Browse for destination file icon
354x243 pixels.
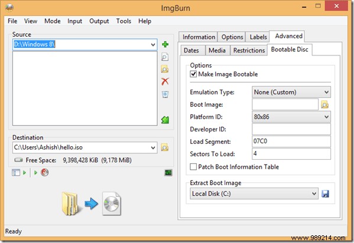pos(164,147)
